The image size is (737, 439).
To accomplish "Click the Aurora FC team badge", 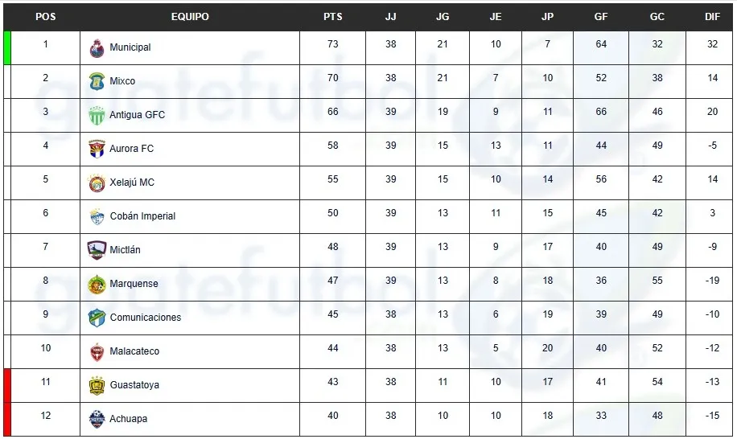I will (97, 150).
